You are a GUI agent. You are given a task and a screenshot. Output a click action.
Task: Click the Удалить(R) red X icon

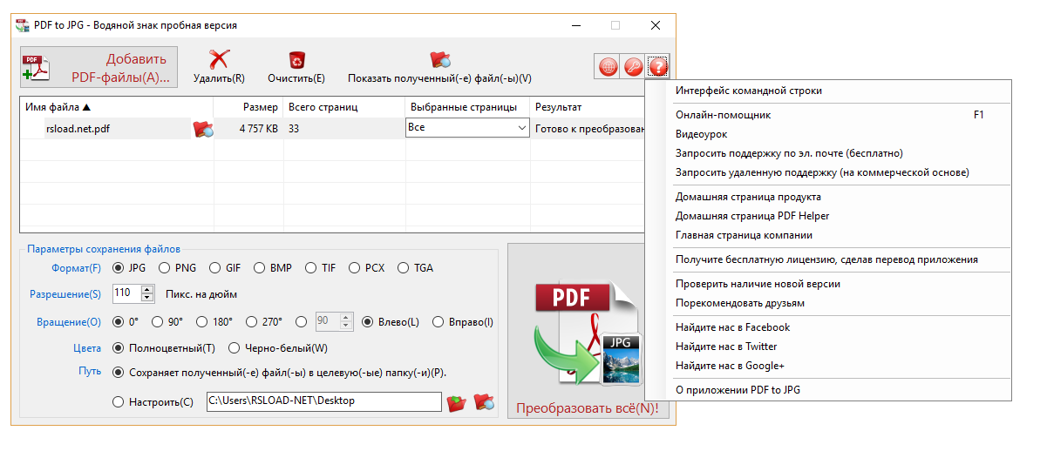219,59
